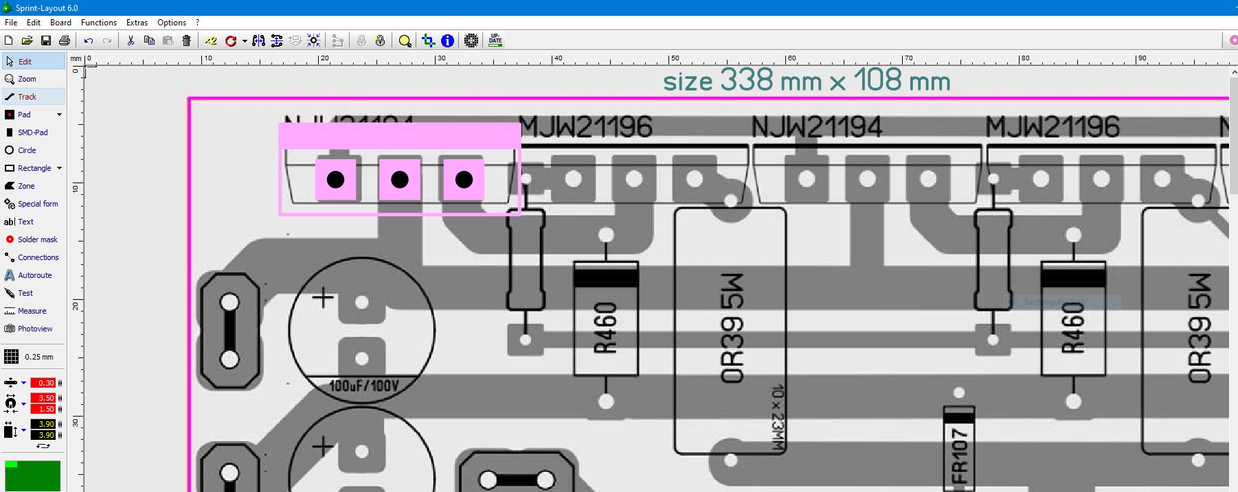This screenshot has height=492, width=1238.
Task: Open the Functions menu
Action: [99, 22]
